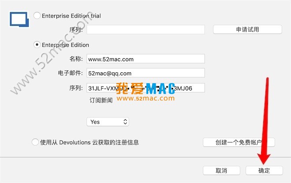This screenshot has width=291, height=183.
Task: Click the email field with 52mac@qq.com
Action: pyautogui.click(x=145, y=73)
